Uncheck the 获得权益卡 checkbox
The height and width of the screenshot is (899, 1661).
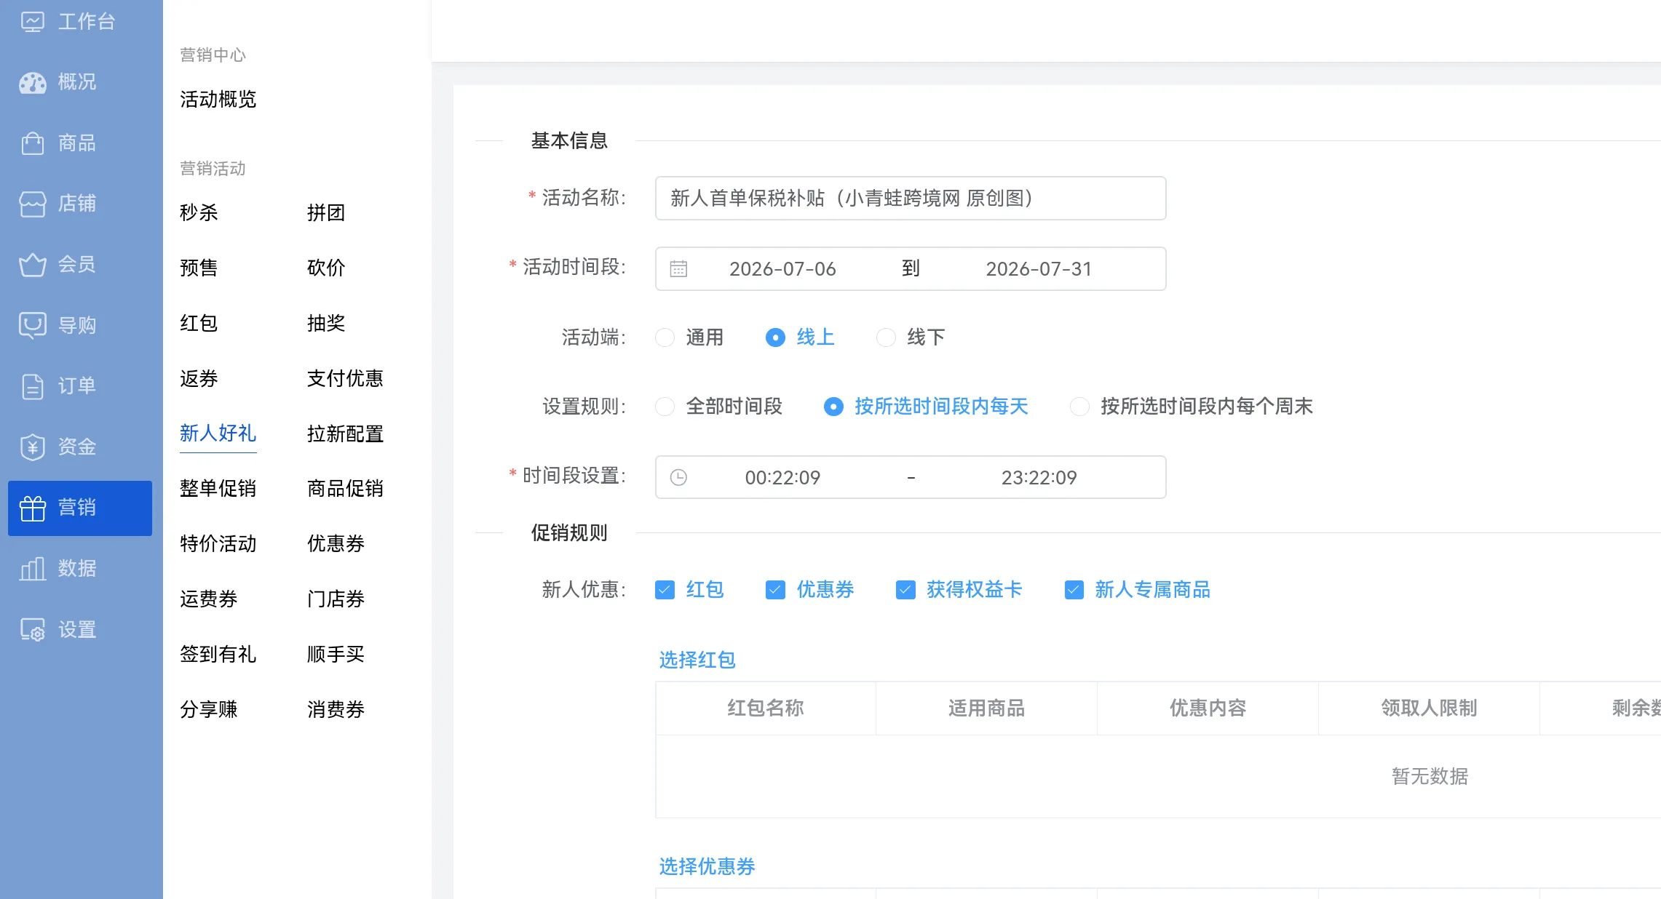[905, 590]
